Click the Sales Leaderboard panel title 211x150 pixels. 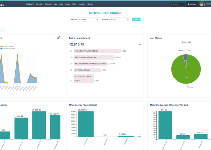pos(79,38)
